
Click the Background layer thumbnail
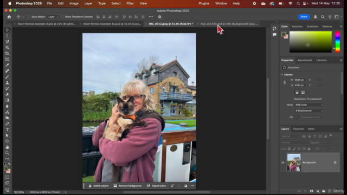coord(294,162)
